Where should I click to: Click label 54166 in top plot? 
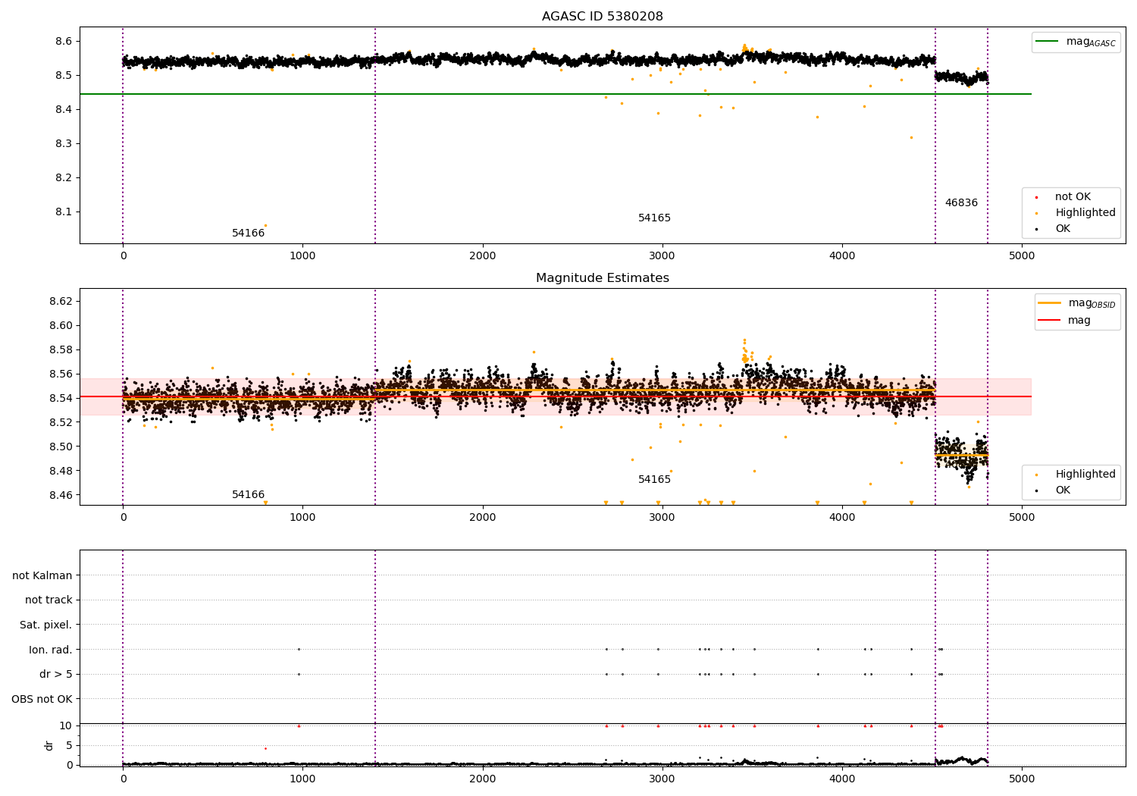point(248,233)
